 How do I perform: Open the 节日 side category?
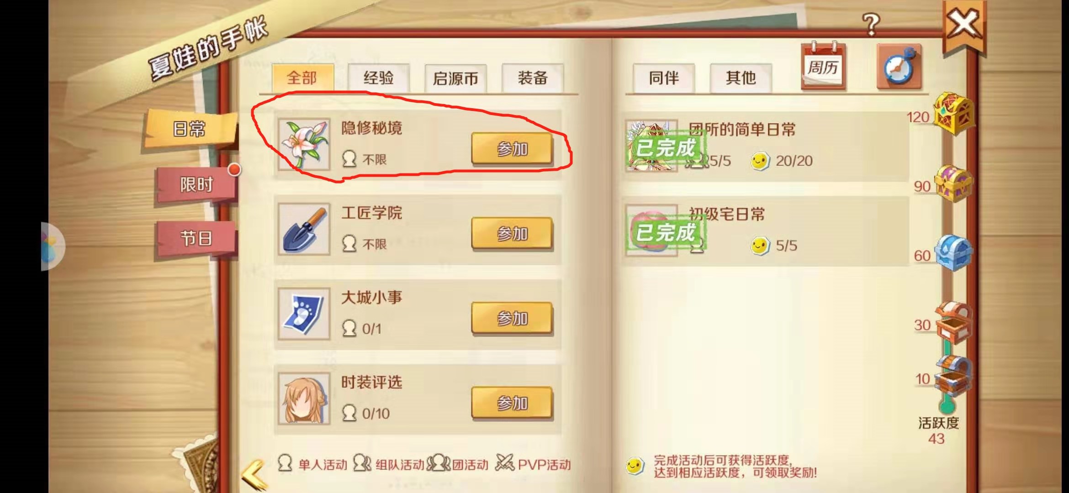(196, 238)
